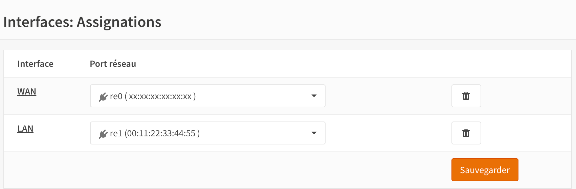This screenshot has height=189, width=576.
Task: Click the xx:xx:xx:xx:xx:xx MAC address text
Action: [160, 97]
